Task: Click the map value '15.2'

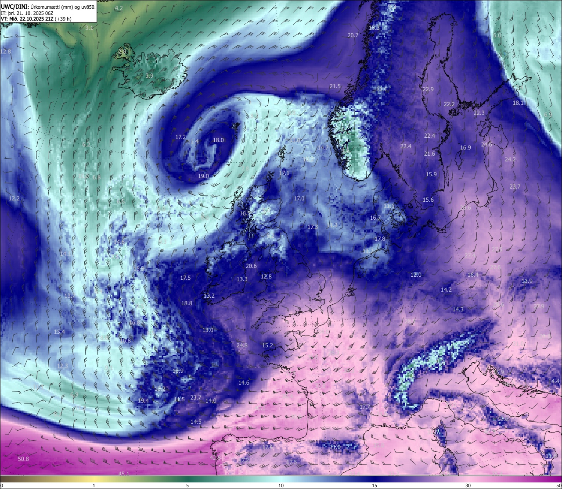Action: point(267,345)
